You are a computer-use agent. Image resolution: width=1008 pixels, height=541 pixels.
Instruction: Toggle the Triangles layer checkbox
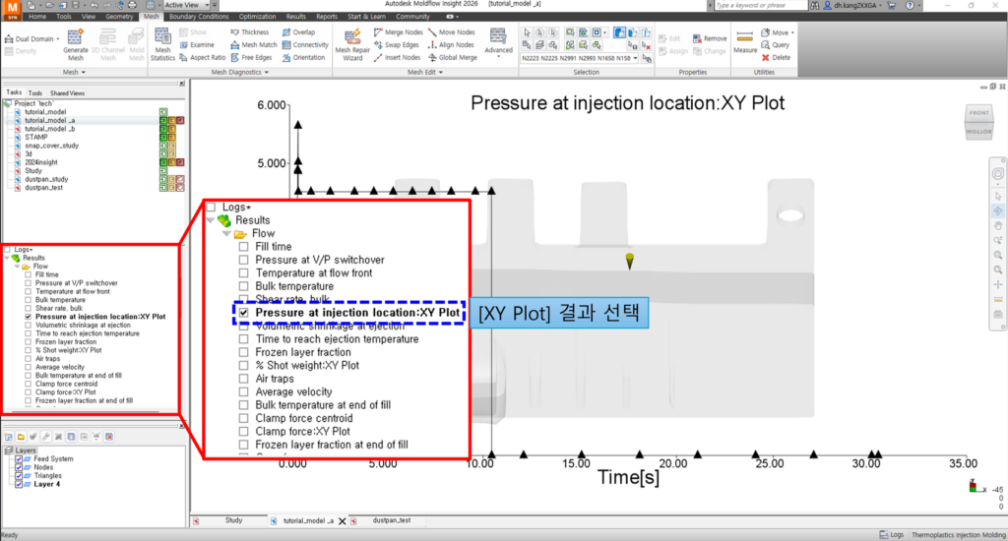pyautogui.click(x=19, y=475)
